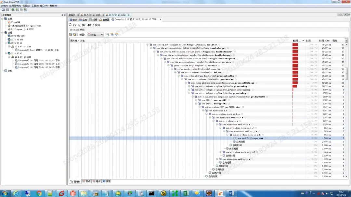The height and width of the screenshot is (197, 351).
Task: Click the magnifier Find icon in profiler toolbar
Action: click(108, 35)
